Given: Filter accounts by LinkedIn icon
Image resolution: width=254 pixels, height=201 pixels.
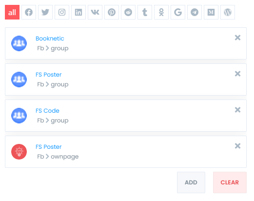Looking at the screenshot, I should [78, 12].
